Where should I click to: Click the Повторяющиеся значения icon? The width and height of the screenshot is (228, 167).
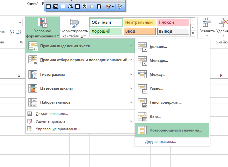pos(142,130)
